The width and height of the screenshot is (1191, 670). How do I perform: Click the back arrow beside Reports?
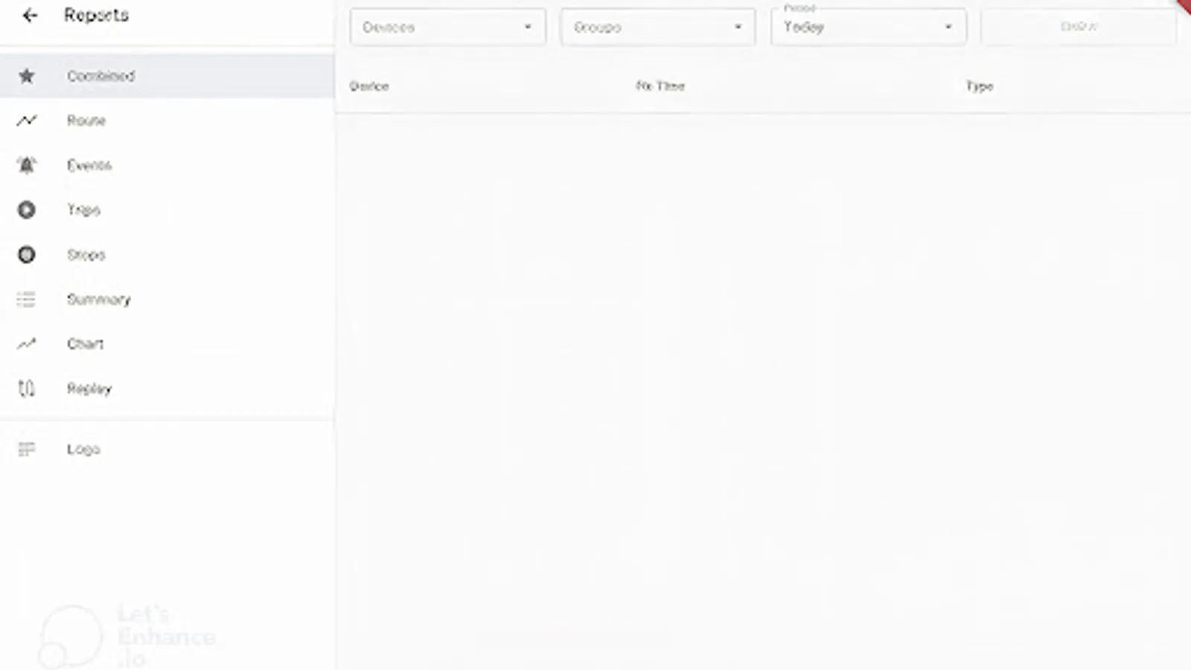click(x=30, y=15)
